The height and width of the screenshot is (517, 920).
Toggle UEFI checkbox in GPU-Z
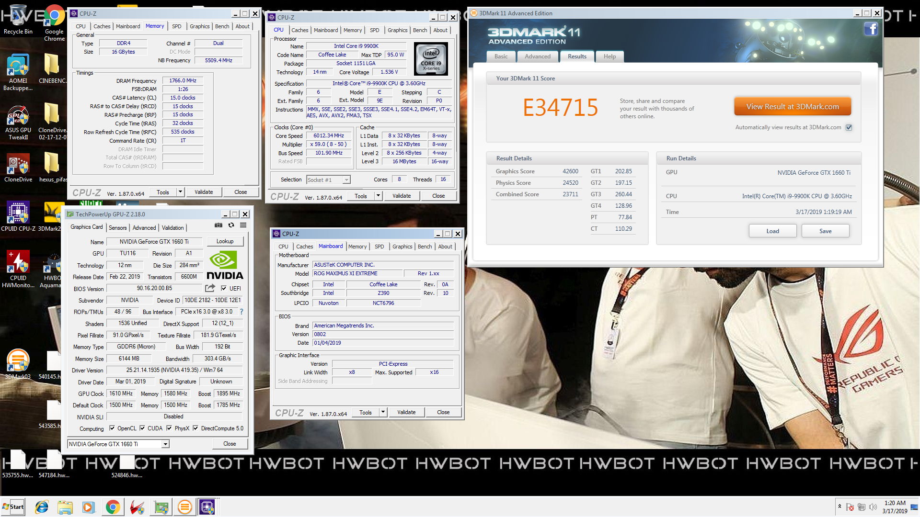pyautogui.click(x=223, y=288)
